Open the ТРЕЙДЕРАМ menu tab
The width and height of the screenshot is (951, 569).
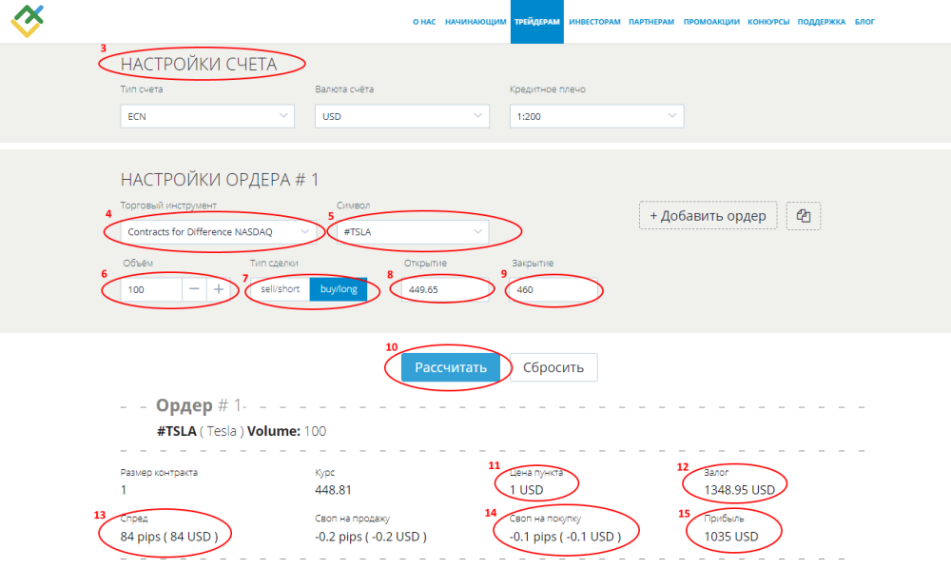pos(536,22)
